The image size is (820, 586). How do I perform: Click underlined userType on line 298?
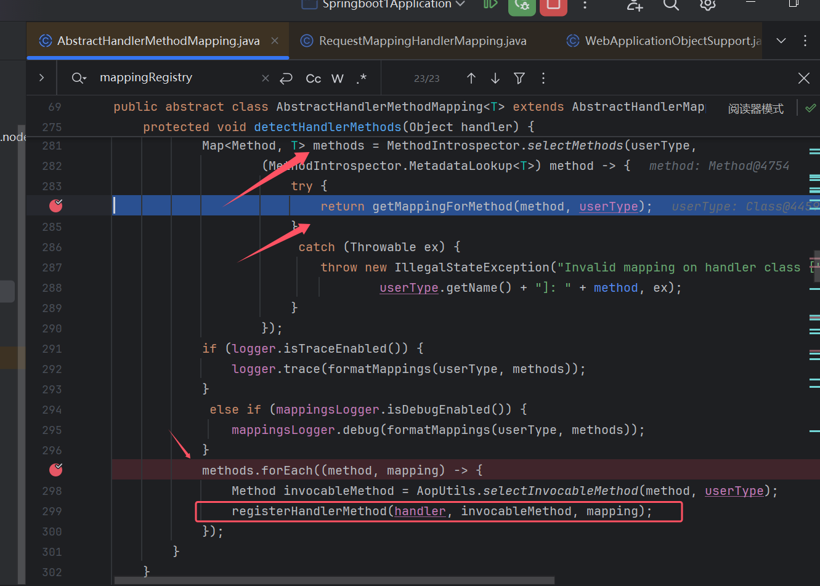point(734,491)
